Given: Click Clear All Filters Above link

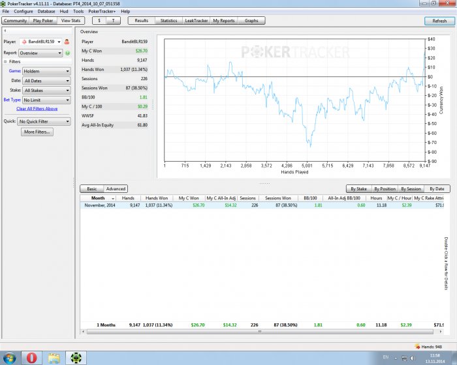Looking at the screenshot, I should coord(37,109).
